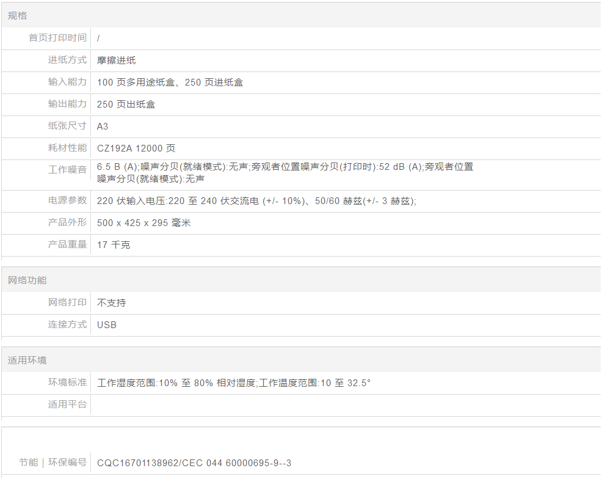The width and height of the screenshot is (602, 479).
Task: Select the 不支持 network printing value
Action: pos(112,303)
